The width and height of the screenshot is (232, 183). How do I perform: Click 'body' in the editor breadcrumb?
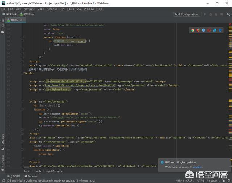click(38, 171)
